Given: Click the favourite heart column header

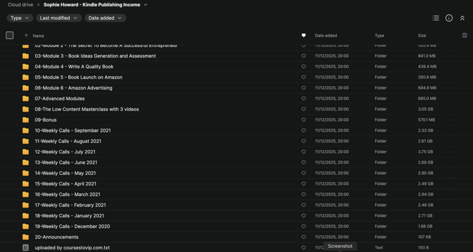Looking at the screenshot, I should coord(303,36).
